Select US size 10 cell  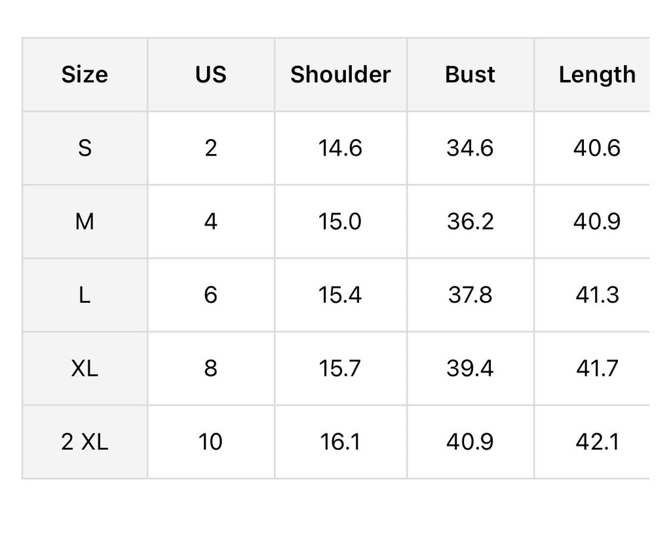tap(210, 442)
